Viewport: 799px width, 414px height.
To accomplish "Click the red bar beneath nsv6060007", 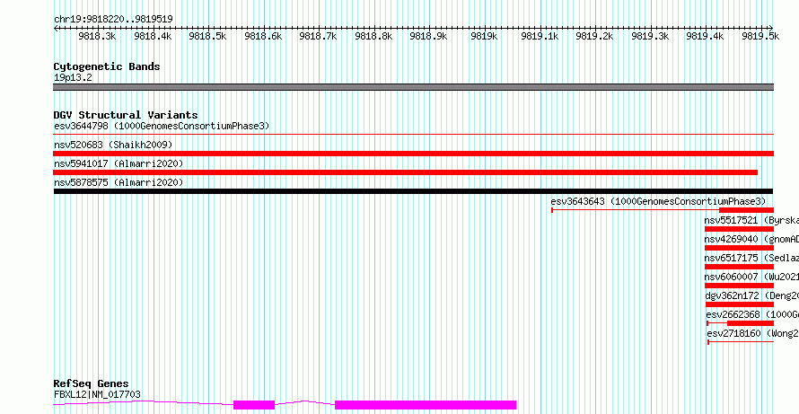I will [740, 286].
